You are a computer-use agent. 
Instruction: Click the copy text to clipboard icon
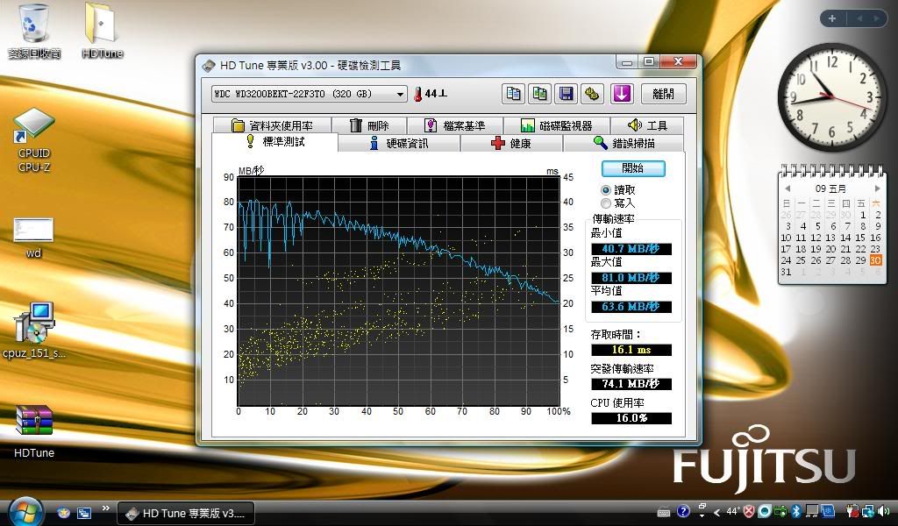(x=513, y=94)
